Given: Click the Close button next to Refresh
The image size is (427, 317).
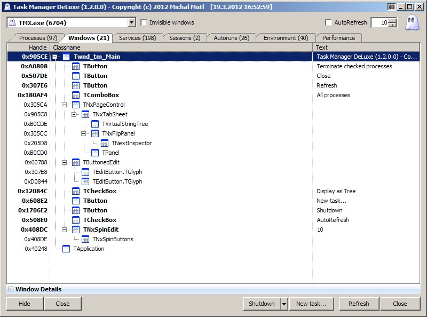Looking at the screenshot, I should (400, 304).
